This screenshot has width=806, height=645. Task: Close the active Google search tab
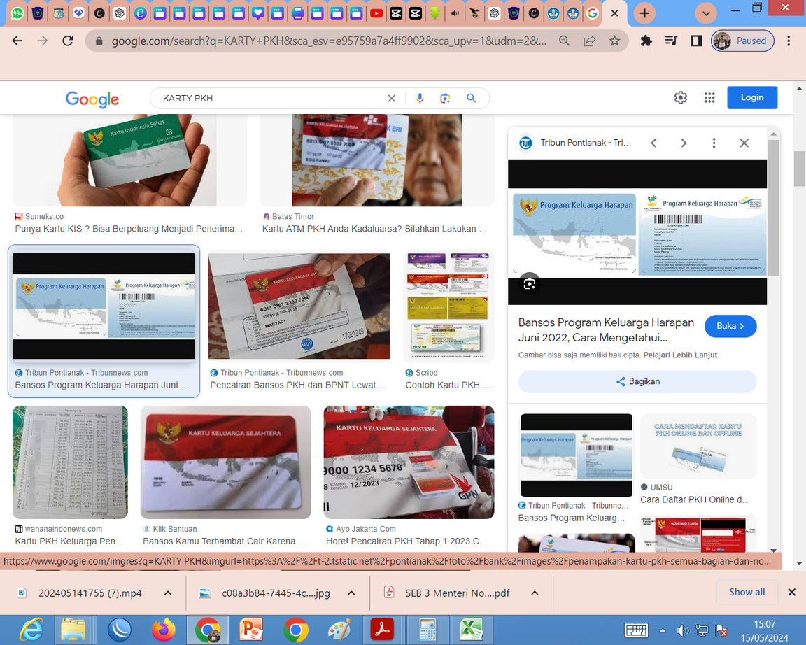[x=614, y=13]
